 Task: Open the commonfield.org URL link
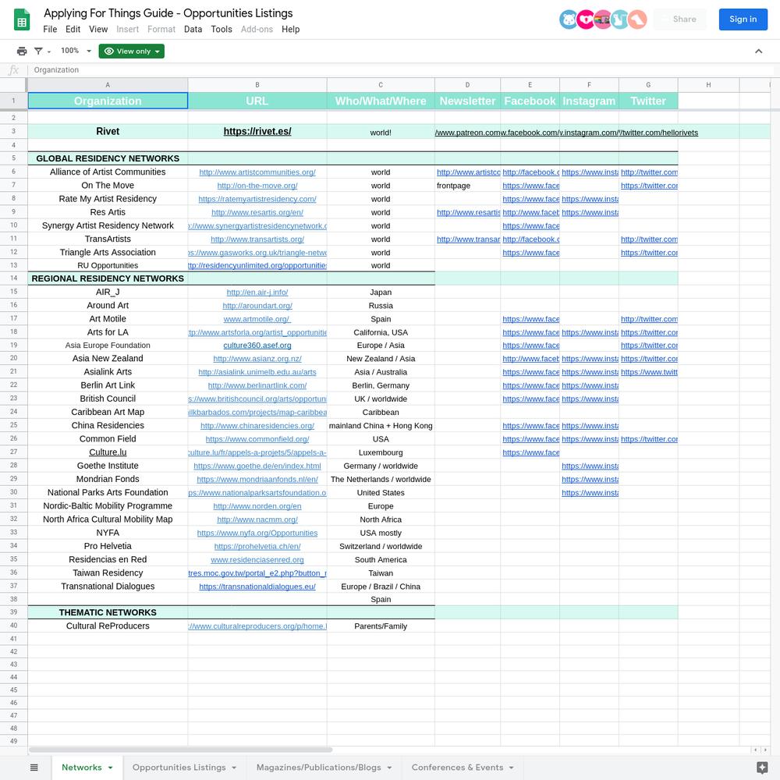pos(257,439)
